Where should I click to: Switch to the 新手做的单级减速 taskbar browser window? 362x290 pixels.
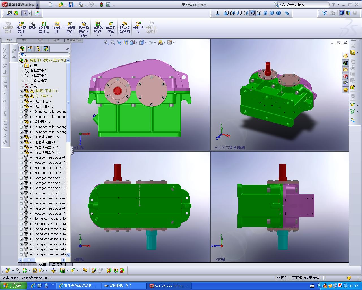pyautogui.click(x=78, y=286)
